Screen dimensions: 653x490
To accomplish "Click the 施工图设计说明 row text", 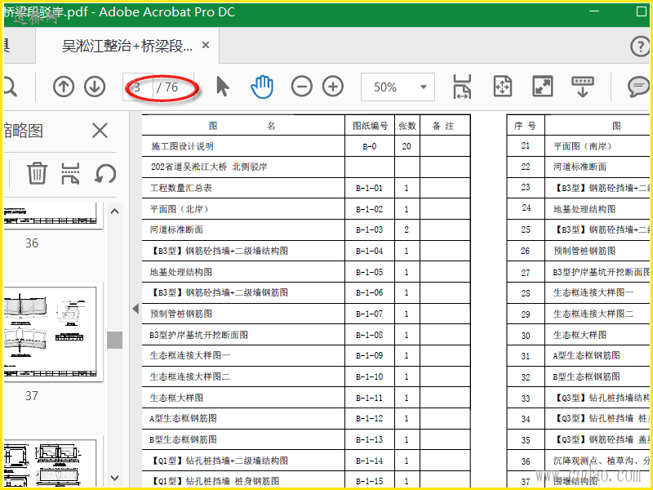I will coord(182,146).
